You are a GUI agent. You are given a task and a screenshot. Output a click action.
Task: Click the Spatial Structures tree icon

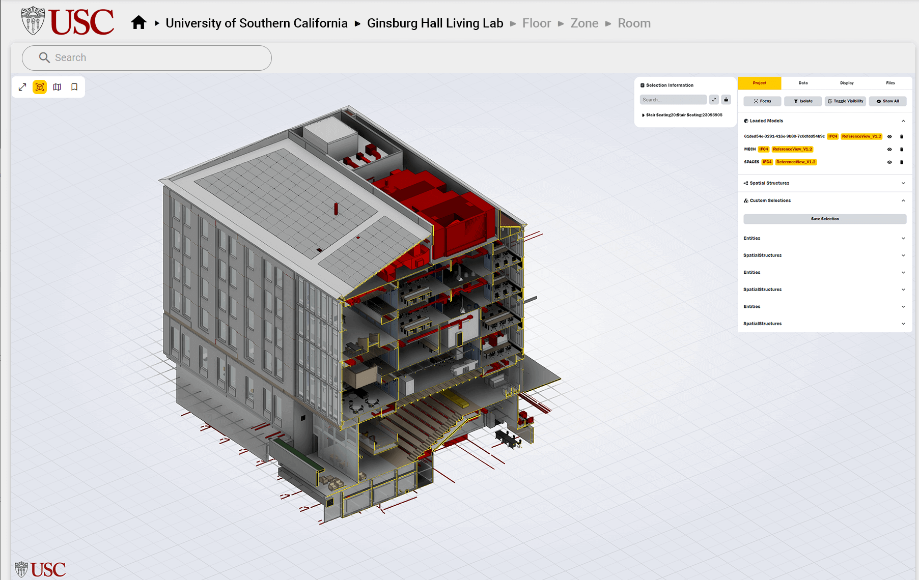[x=746, y=183]
